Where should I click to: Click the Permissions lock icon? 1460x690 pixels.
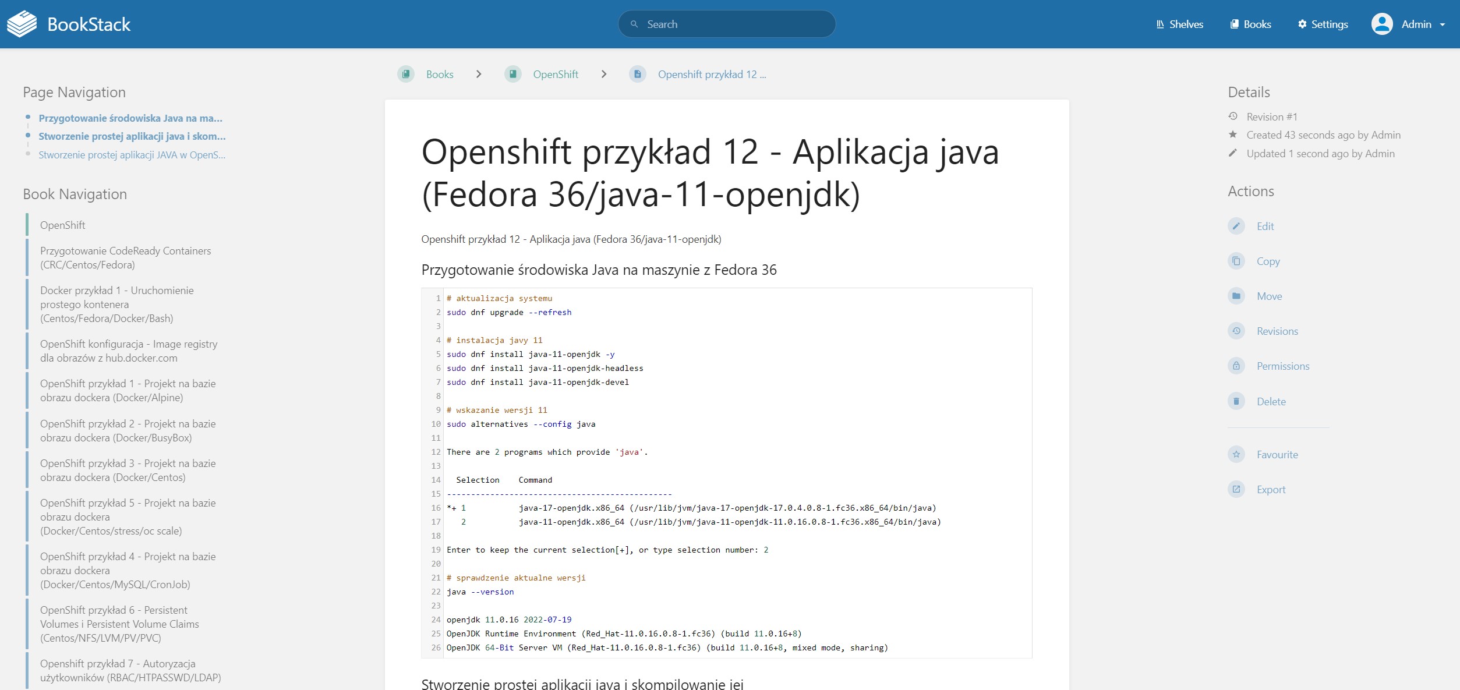click(1236, 366)
